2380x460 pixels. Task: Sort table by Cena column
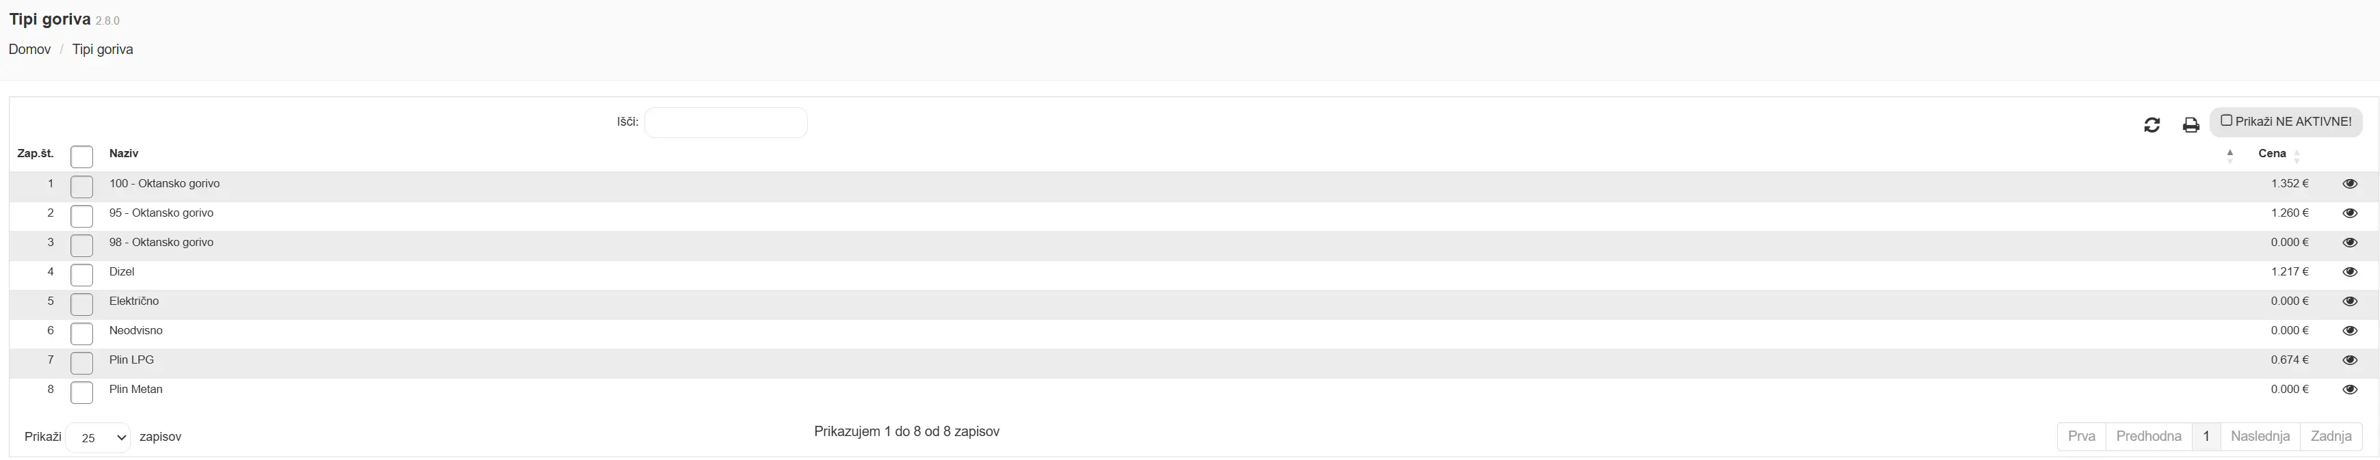coord(2272,154)
